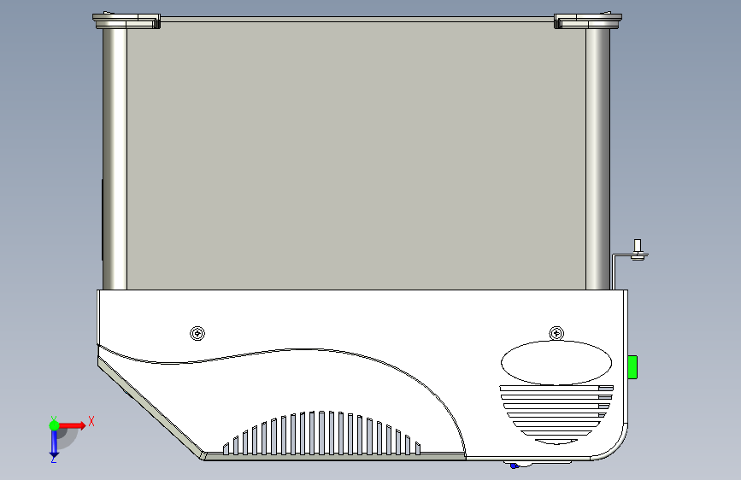This screenshot has height=480, width=741.
Task: Select the top-left corner cap
Action: (x=126, y=20)
